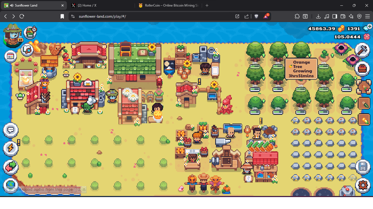Mute the Sunflower Land tab audio

point(12,5)
